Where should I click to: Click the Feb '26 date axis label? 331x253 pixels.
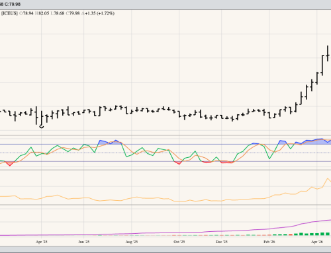click(269, 242)
